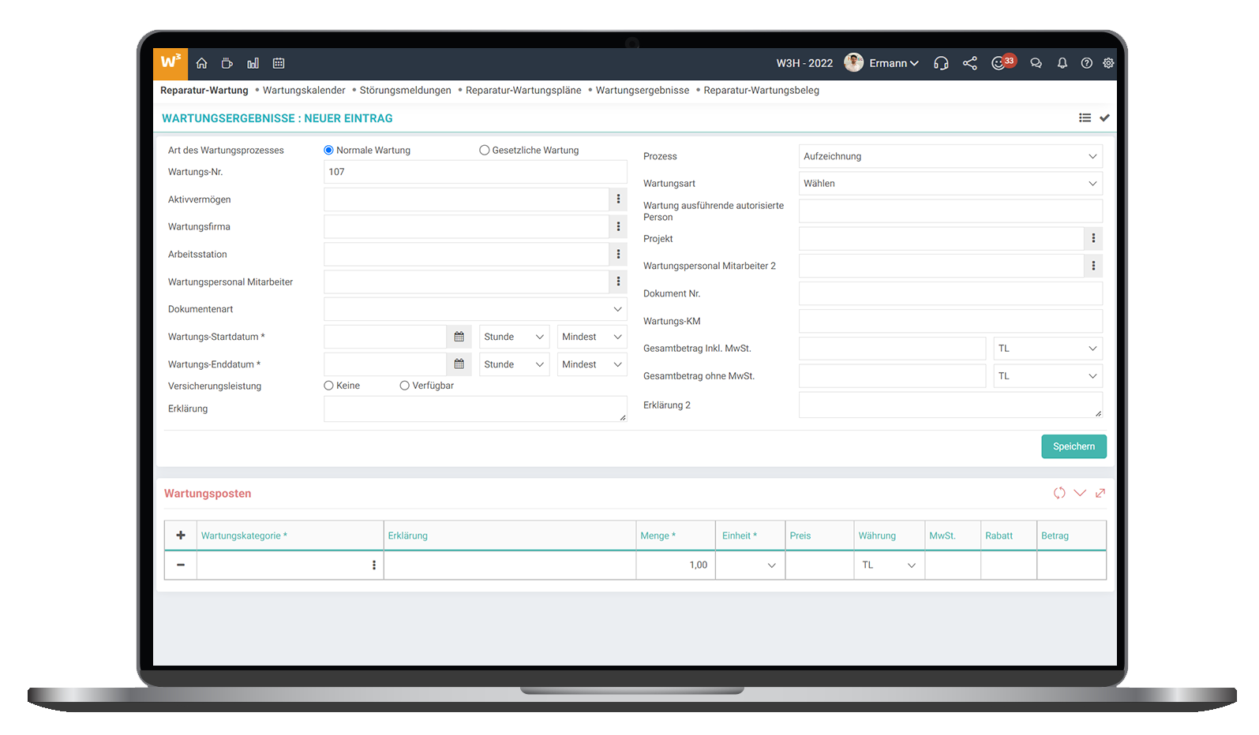Choose Keine for Versicherungsleistung
Screen dimensions: 1259x735
[x=328, y=386]
